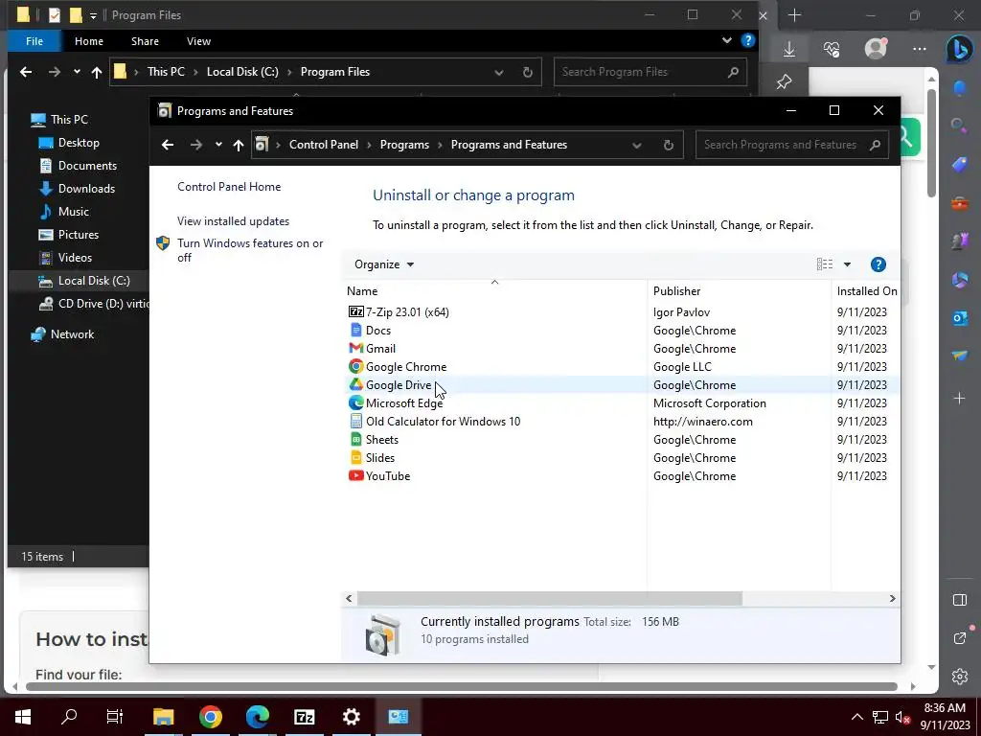
Task: Go back in Program Files explorer window
Action: (26, 72)
